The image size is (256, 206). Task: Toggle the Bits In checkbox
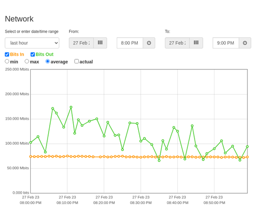click(7, 54)
